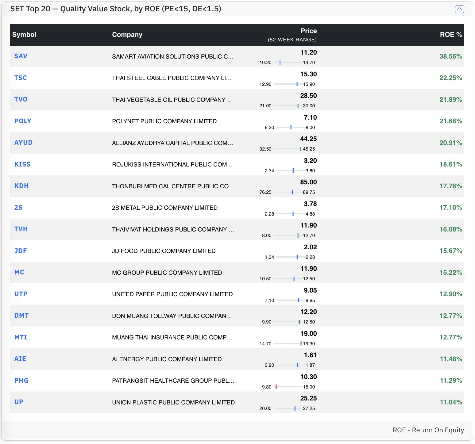Click 2S METAL PUBLIC COMPANY LIMITED name

[165, 208]
